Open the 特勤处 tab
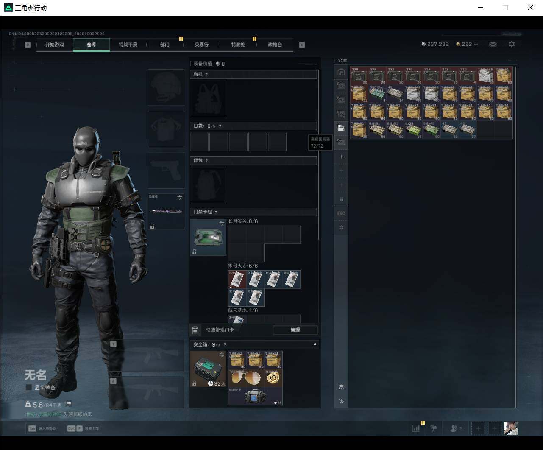Screen dimensions: 543x450 click(x=238, y=45)
